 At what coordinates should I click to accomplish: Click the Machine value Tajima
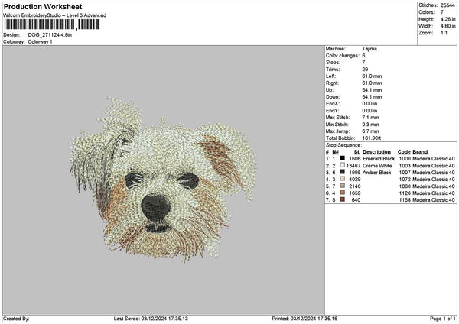coord(369,48)
